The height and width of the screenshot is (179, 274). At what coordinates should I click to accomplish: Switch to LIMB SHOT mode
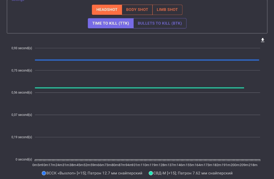coord(167,10)
